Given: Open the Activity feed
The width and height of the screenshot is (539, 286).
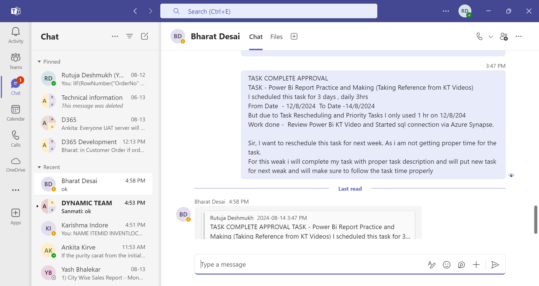Looking at the screenshot, I should click(16, 35).
